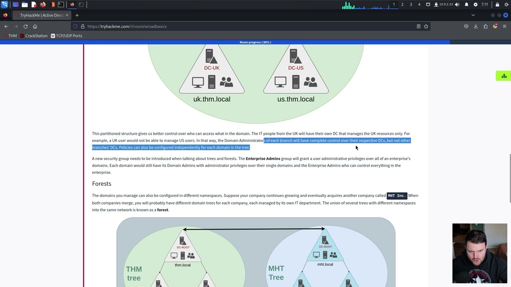The height and width of the screenshot is (287, 511).
Task: Switch to the Firefox window in taskbar
Action: pos(72,4)
